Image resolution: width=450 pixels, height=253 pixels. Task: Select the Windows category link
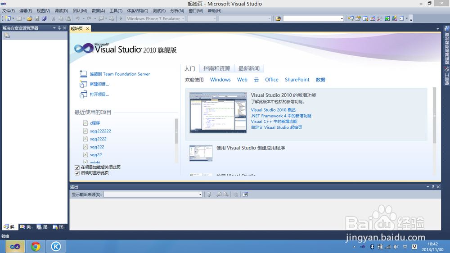[220, 80]
